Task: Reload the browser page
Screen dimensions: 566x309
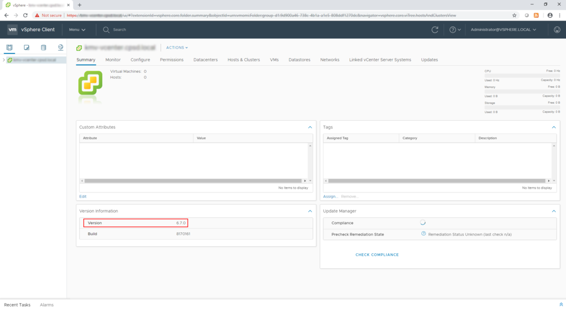Action: tap(25, 15)
